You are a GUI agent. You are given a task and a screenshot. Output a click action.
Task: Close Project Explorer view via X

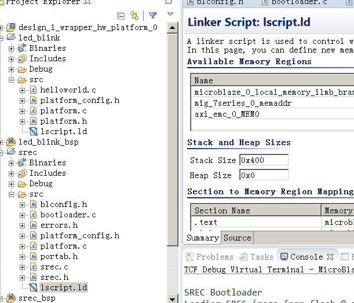point(87,2)
